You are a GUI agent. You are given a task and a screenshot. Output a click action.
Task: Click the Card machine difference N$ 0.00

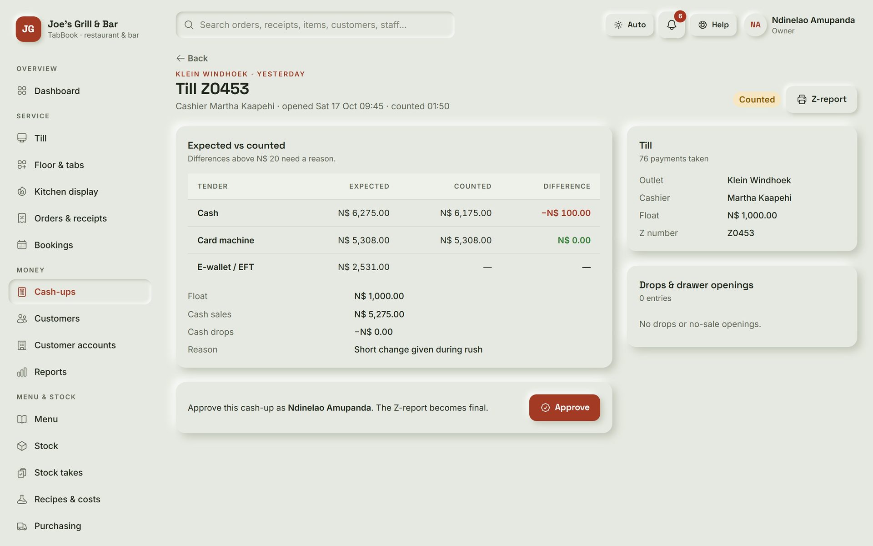pyautogui.click(x=574, y=240)
